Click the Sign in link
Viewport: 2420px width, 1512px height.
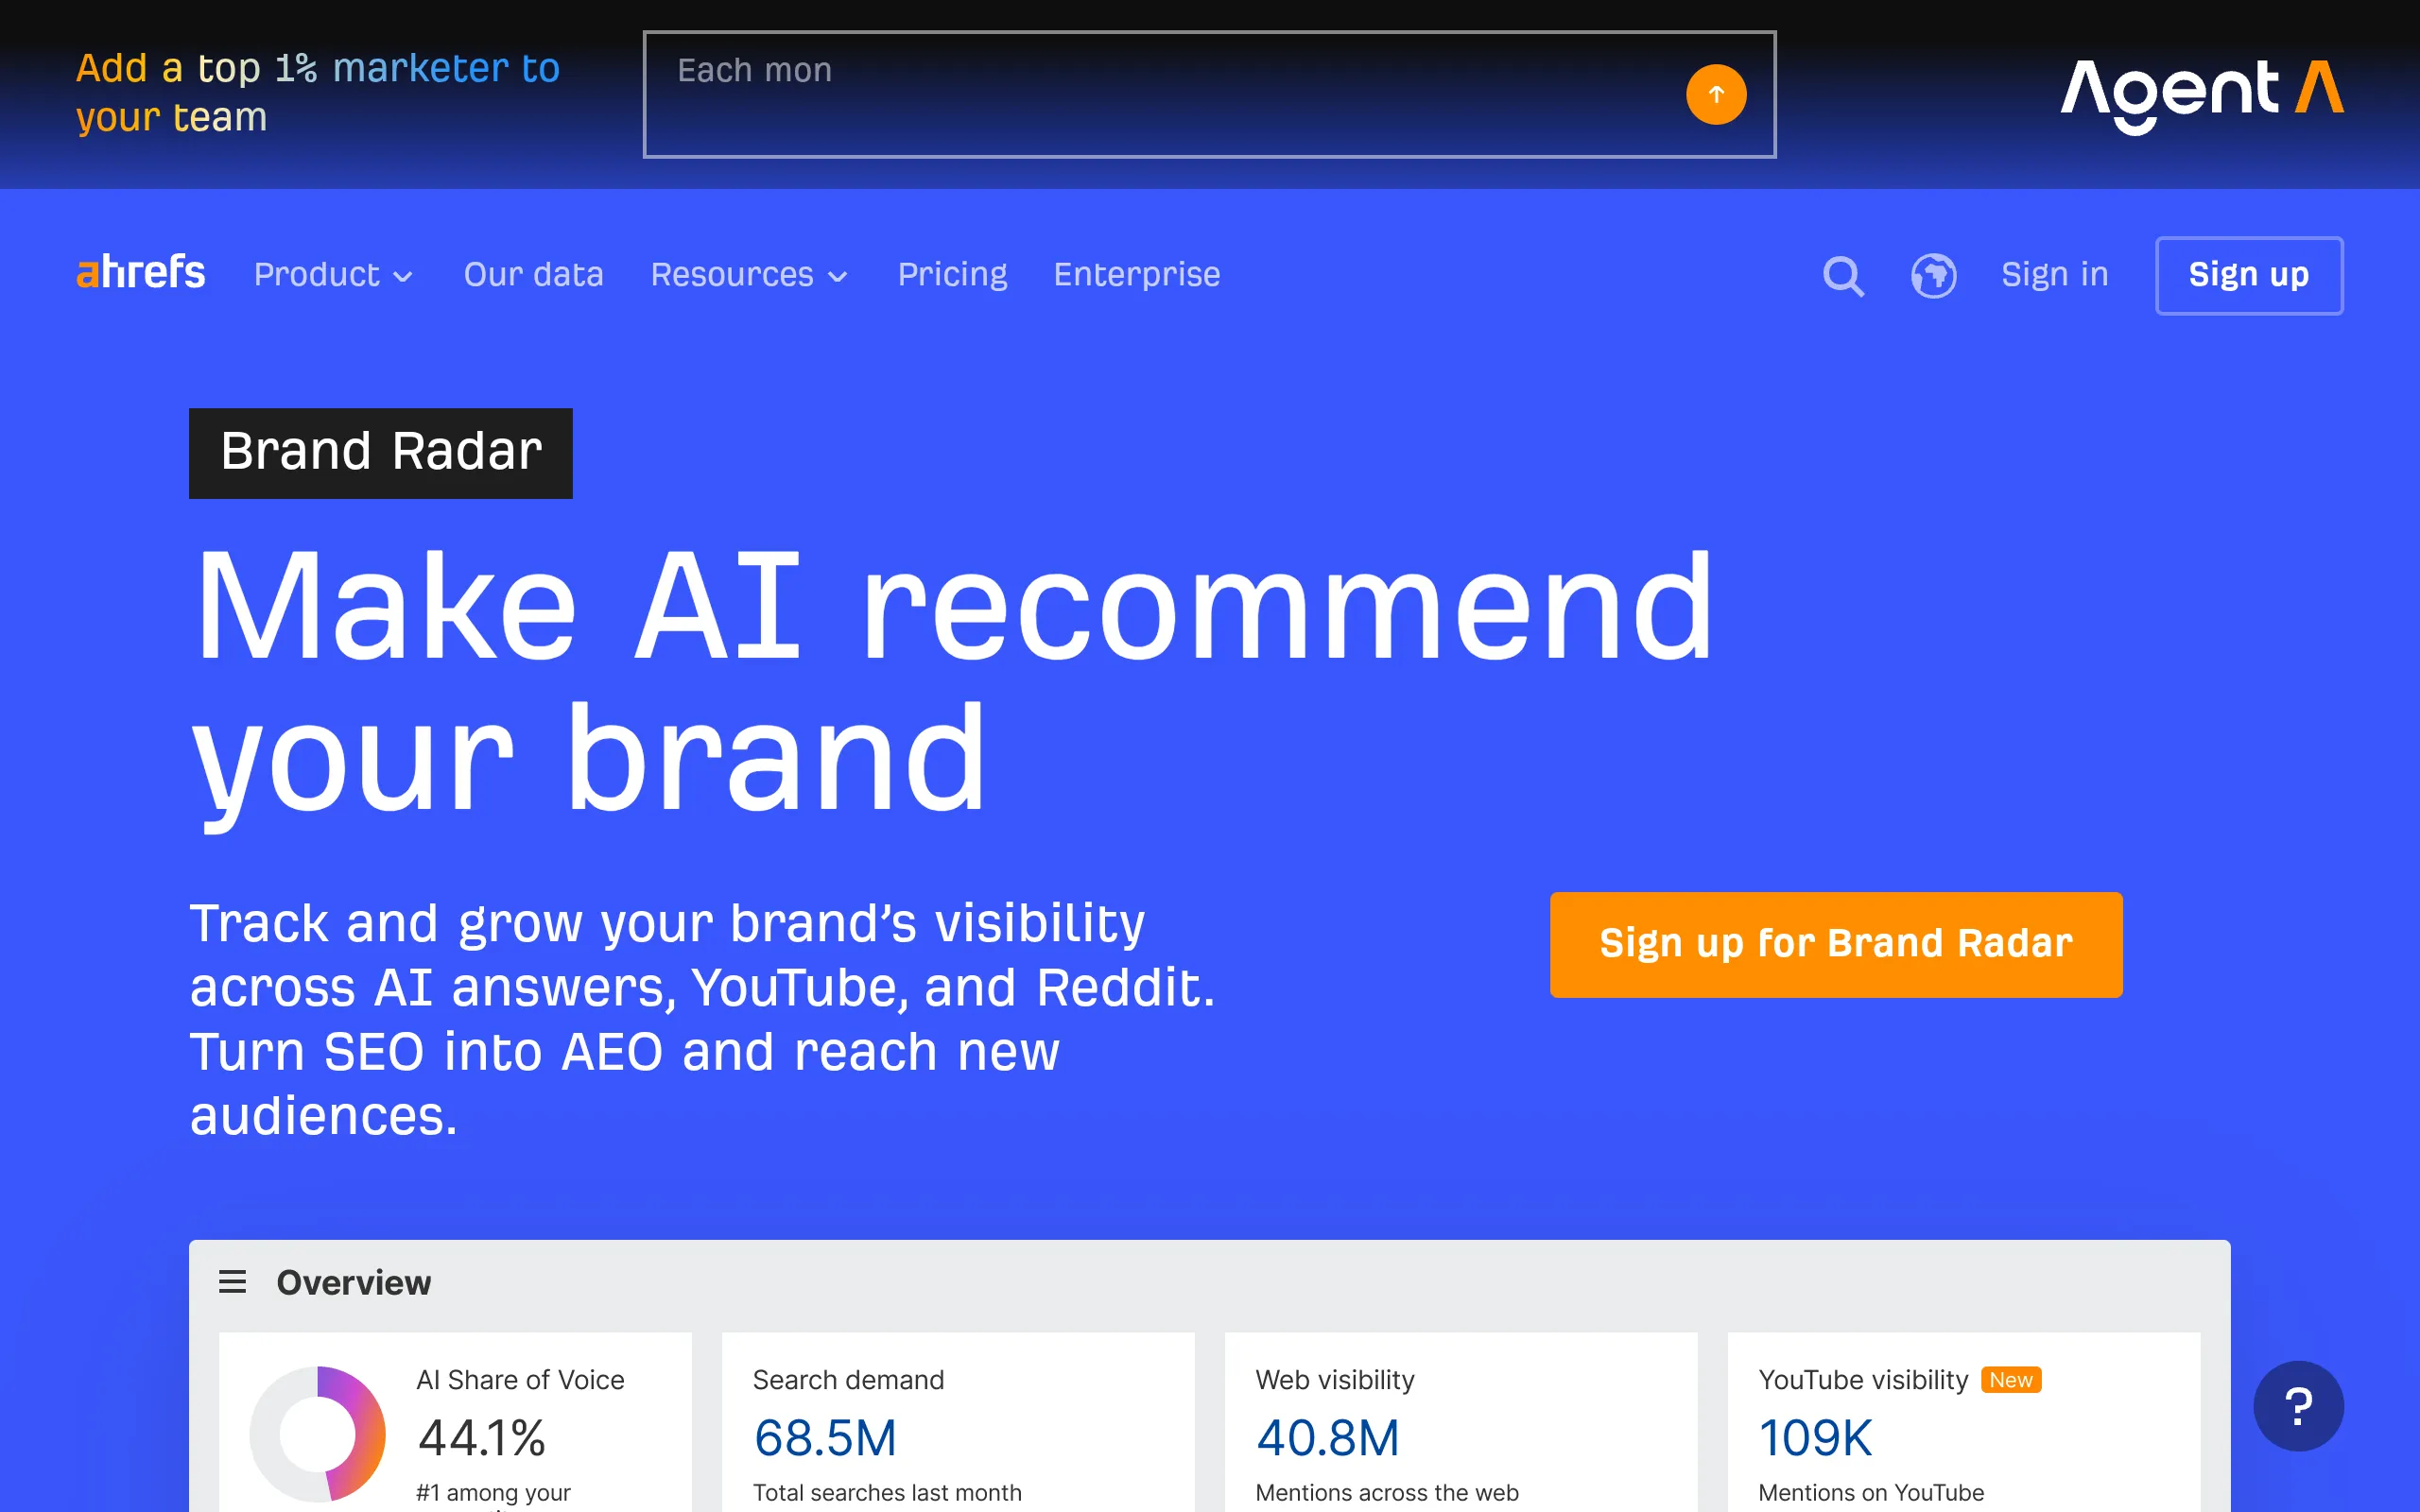2054,275
